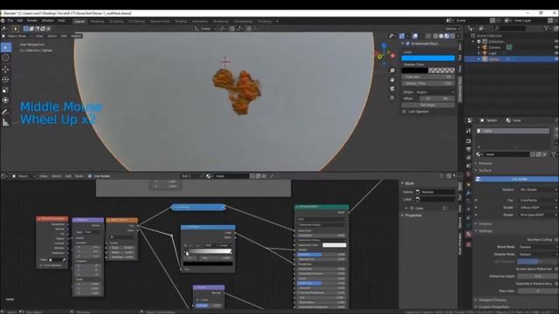The height and width of the screenshot is (314, 559).
Task: Open the Edit menu
Action: click(20, 21)
